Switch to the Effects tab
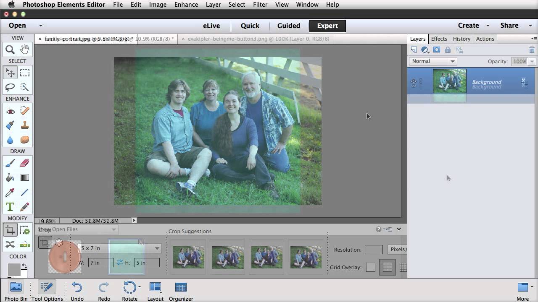Viewport: 538px width, 302px height. (x=439, y=39)
